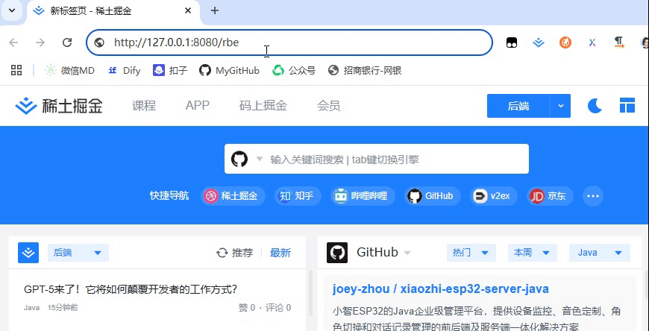
Task: Click 赞 0 · 评论 0 stats
Action: point(265,307)
